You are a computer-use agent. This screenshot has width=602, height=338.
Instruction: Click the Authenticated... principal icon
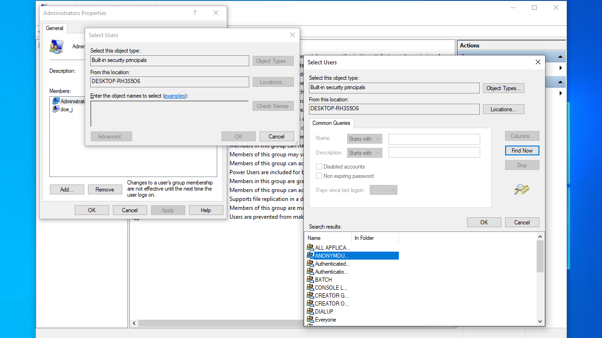(x=310, y=263)
